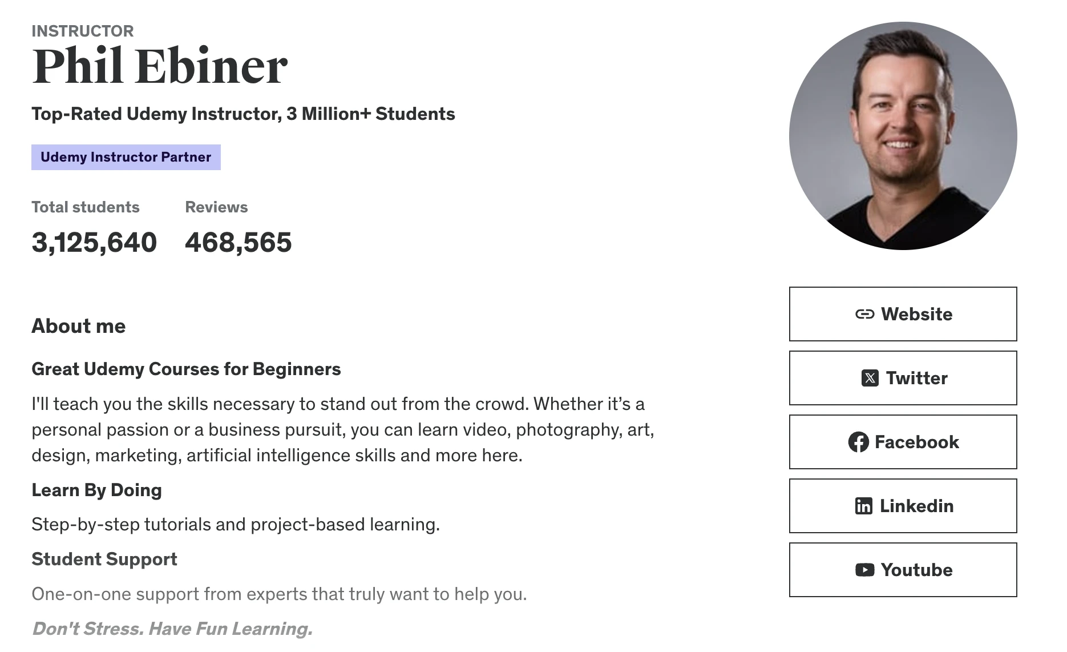Screen dimensions: 1067x652
Task: Click the reviews count 468,565
Action: [238, 242]
